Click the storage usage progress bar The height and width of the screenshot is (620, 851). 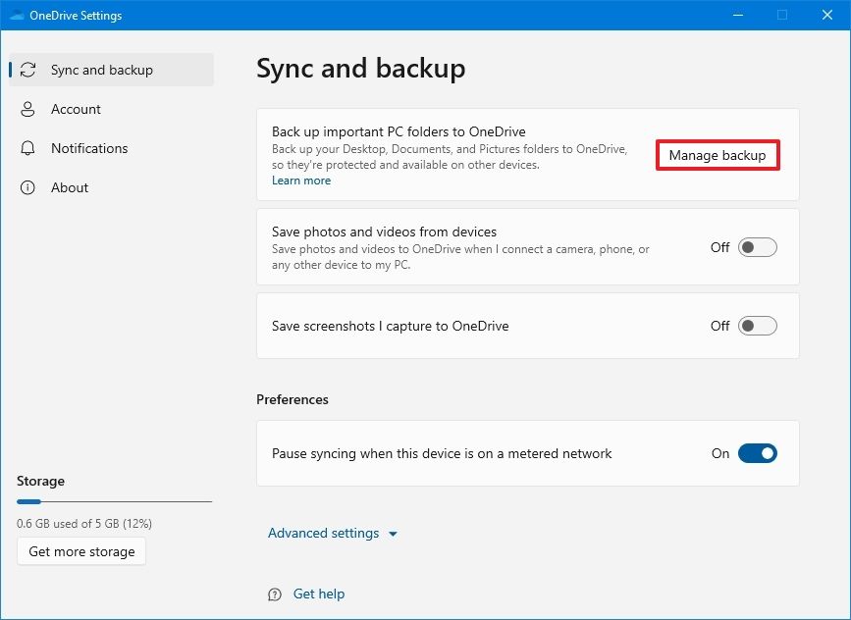pyautogui.click(x=114, y=502)
